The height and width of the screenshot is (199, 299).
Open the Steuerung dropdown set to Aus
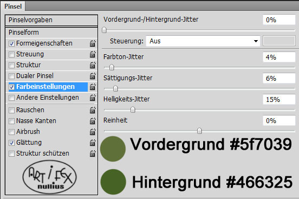pyautogui.click(x=203, y=41)
